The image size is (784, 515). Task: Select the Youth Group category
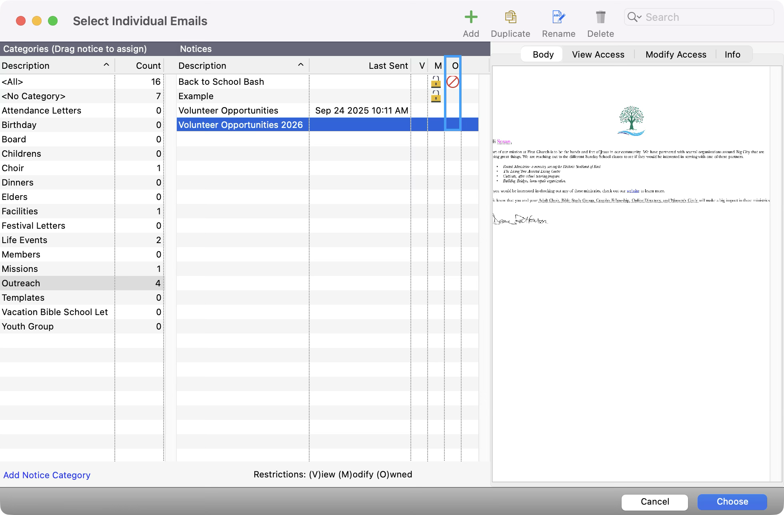coord(82,326)
